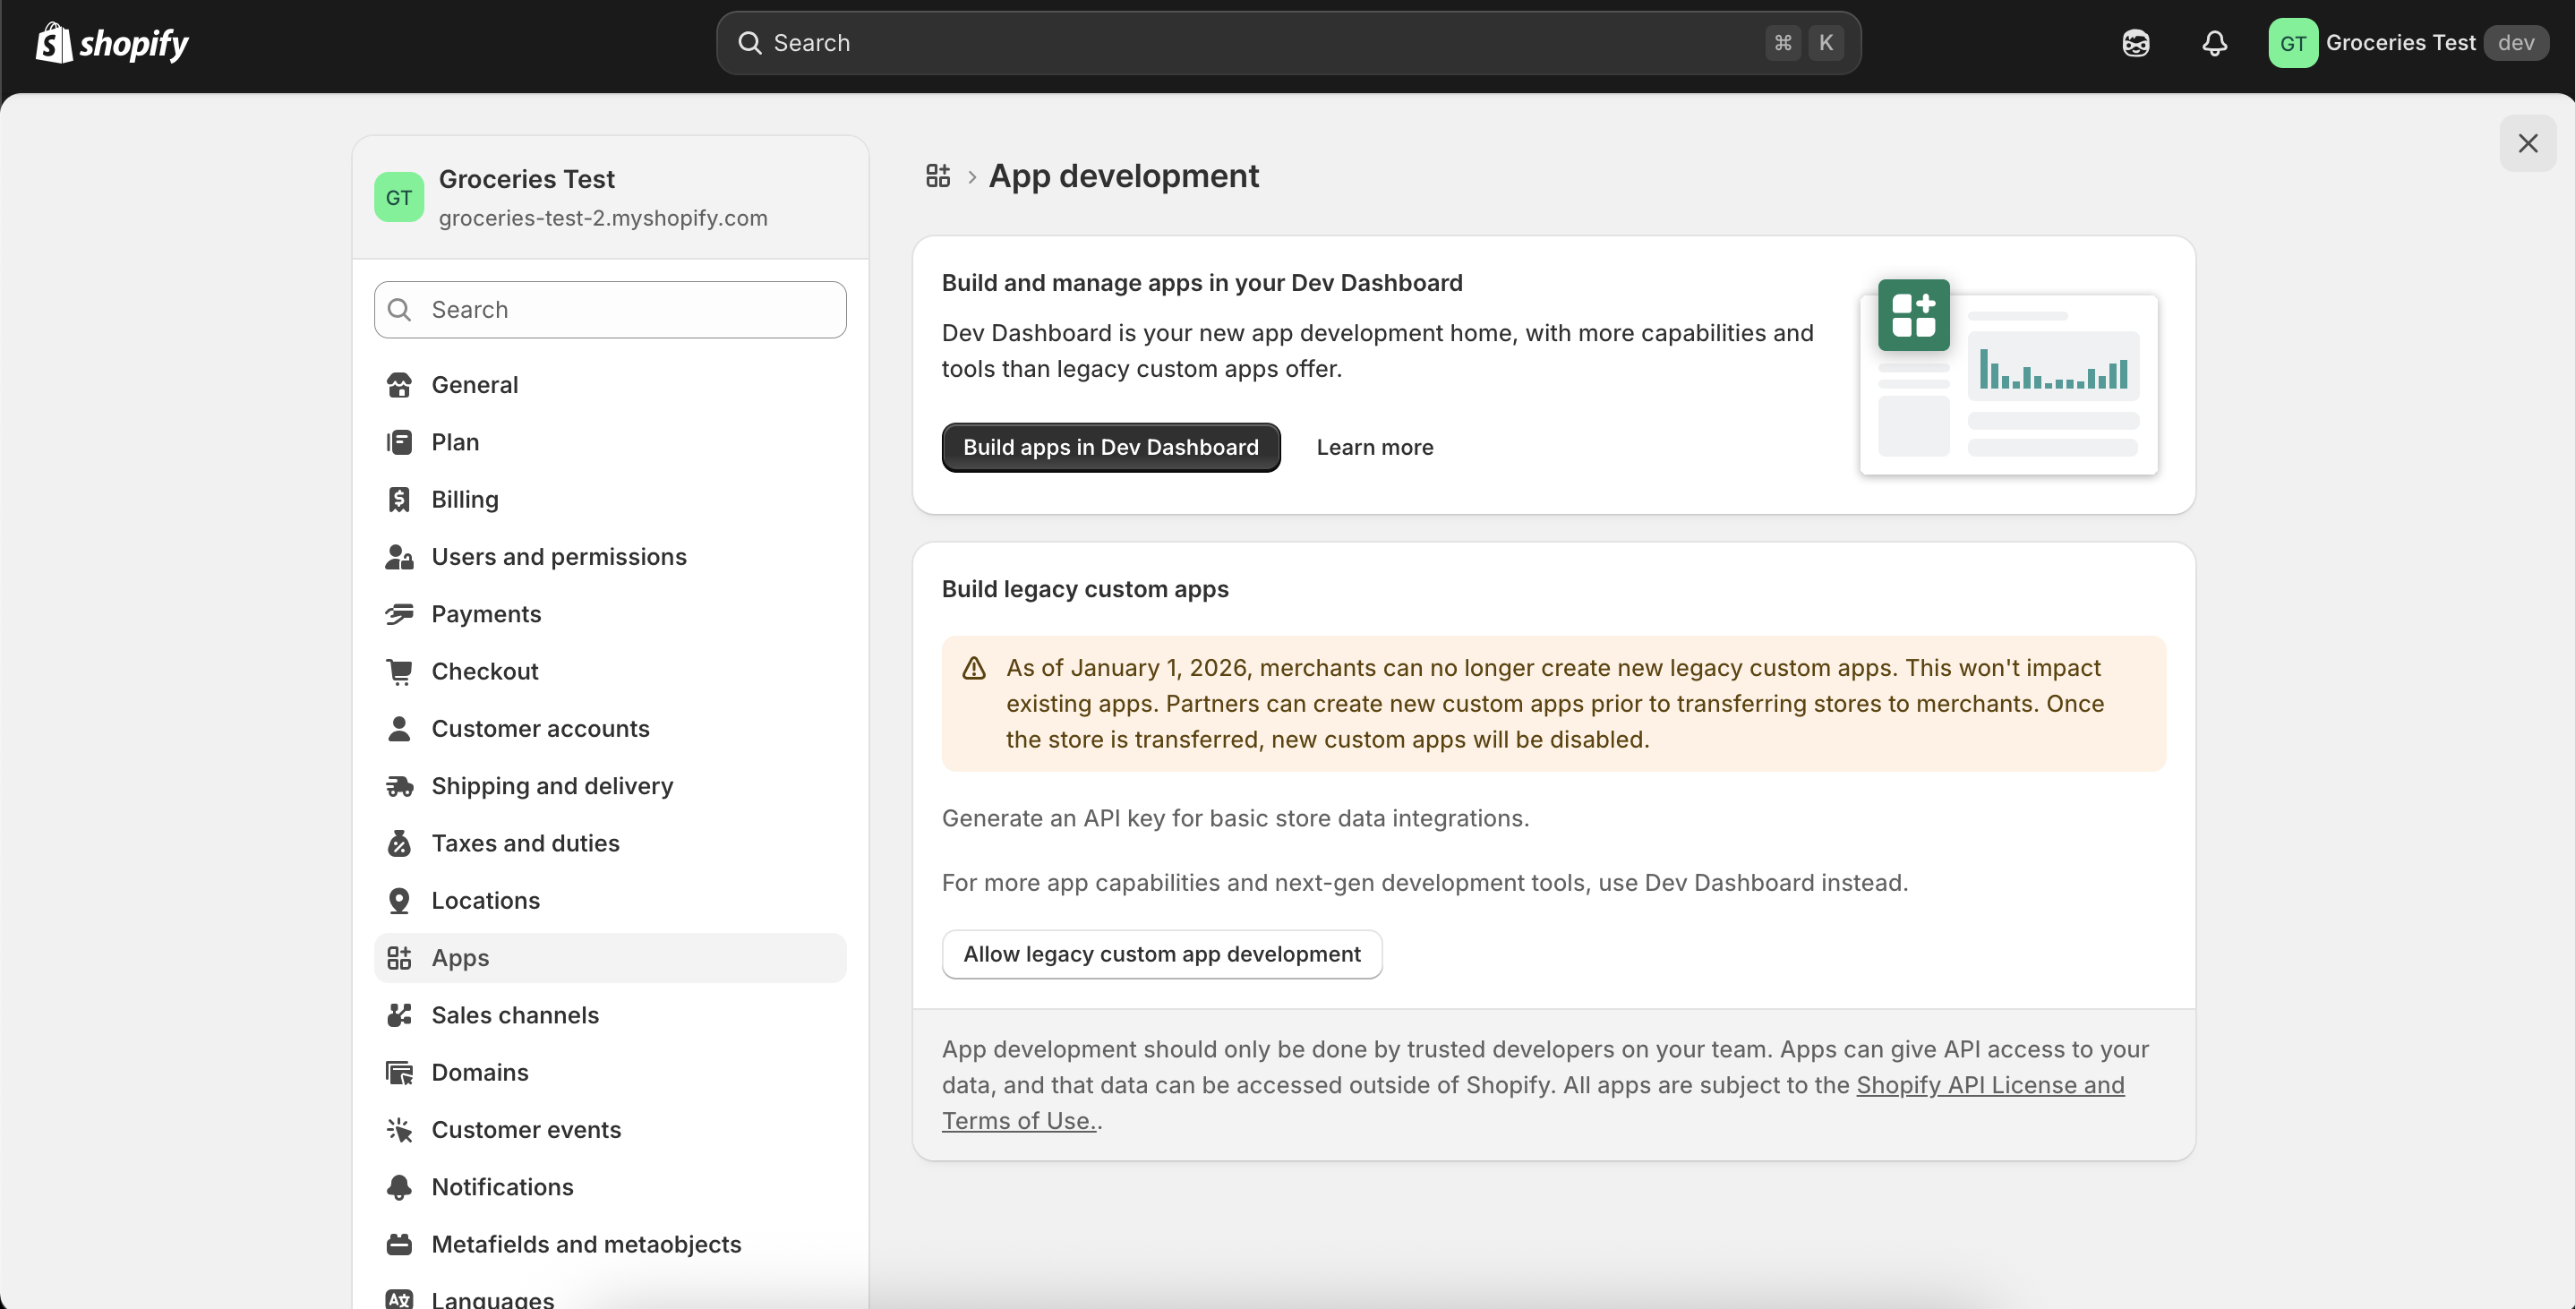Click the Notifications bell icon in sidebar

tap(400, 1187)
